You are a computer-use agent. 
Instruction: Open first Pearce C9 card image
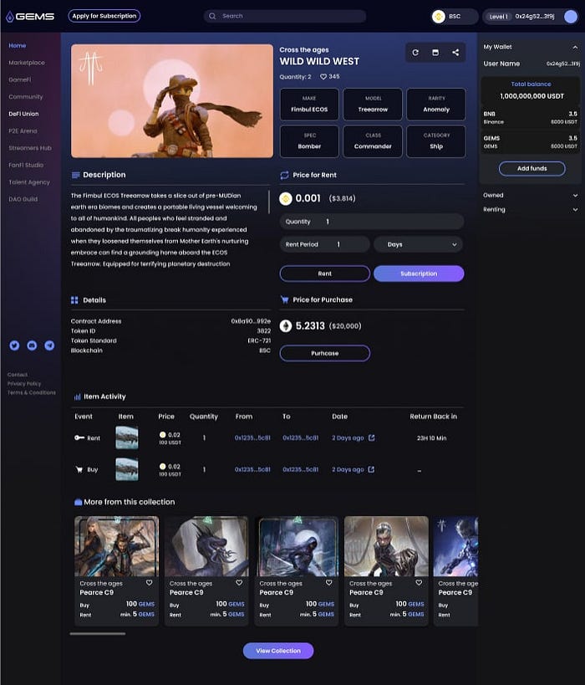tap(116, 546)
